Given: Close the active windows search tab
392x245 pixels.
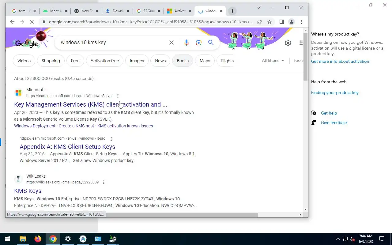Looking at the screenshot, I should point(221,11).
